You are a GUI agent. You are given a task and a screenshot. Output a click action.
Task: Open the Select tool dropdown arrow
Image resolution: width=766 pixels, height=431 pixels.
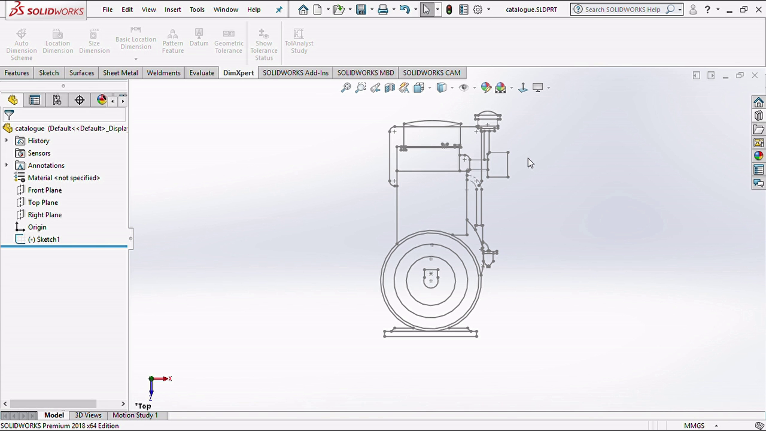[x=437, y=10]
